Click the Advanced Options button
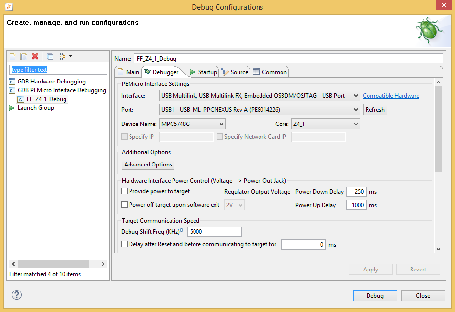 148,165
